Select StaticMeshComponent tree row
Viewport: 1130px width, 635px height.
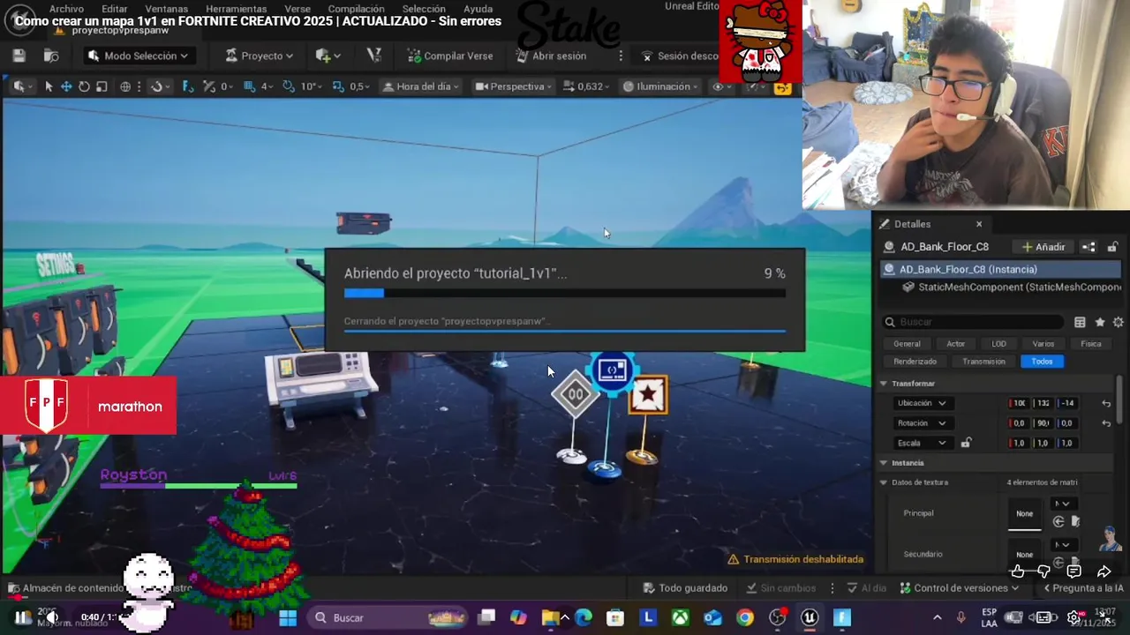1011,288
